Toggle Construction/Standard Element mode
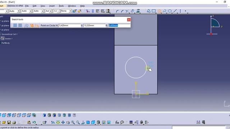Image resolution: width=230 pixels, height=129 pixels. click(27, 25)
